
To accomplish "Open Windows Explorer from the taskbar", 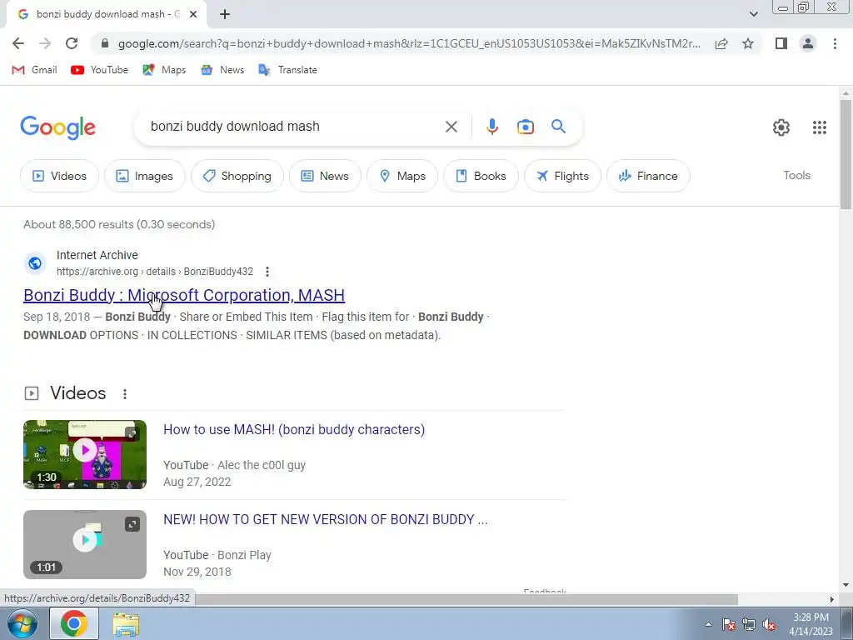I will coord(126,624).
